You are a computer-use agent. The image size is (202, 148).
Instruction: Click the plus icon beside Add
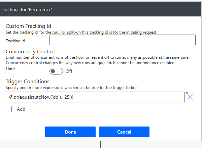click(11, 109)
